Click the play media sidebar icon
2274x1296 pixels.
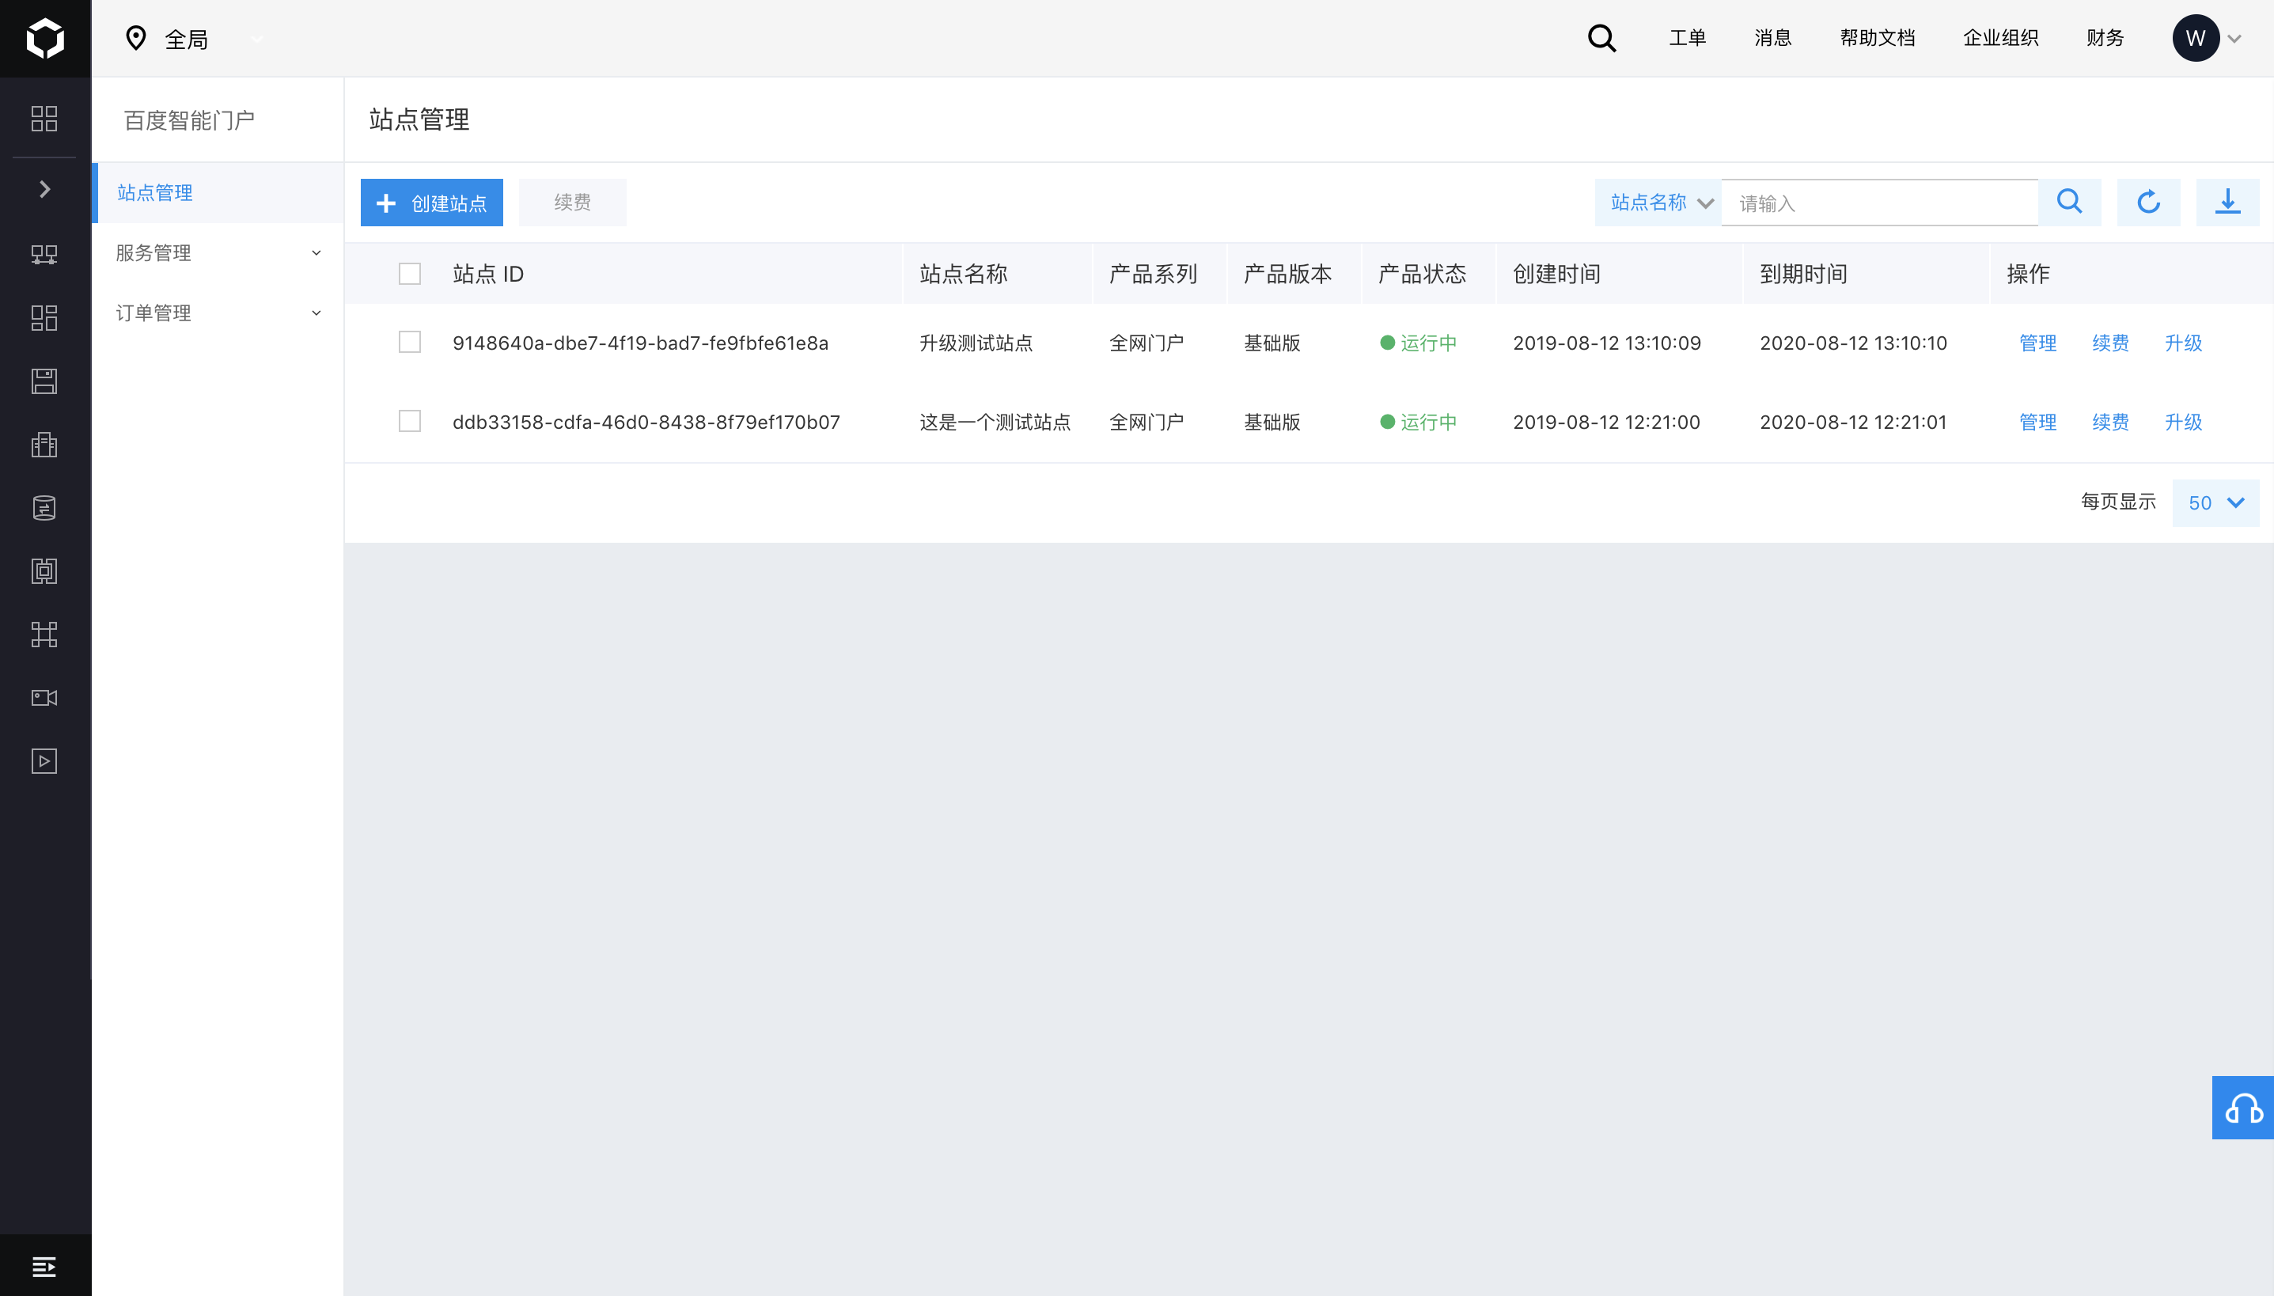click(44, 761)
